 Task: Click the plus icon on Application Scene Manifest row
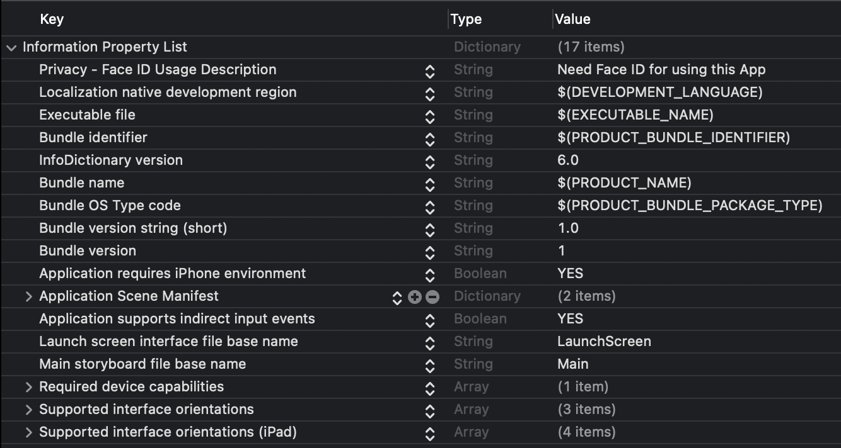414,297
